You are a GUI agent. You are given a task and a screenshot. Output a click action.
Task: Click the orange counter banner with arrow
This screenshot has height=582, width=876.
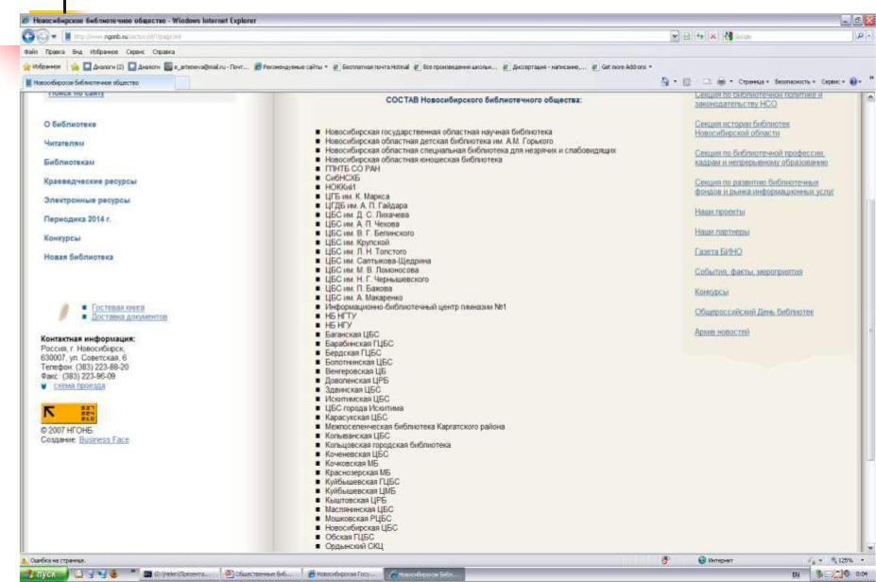69,413
